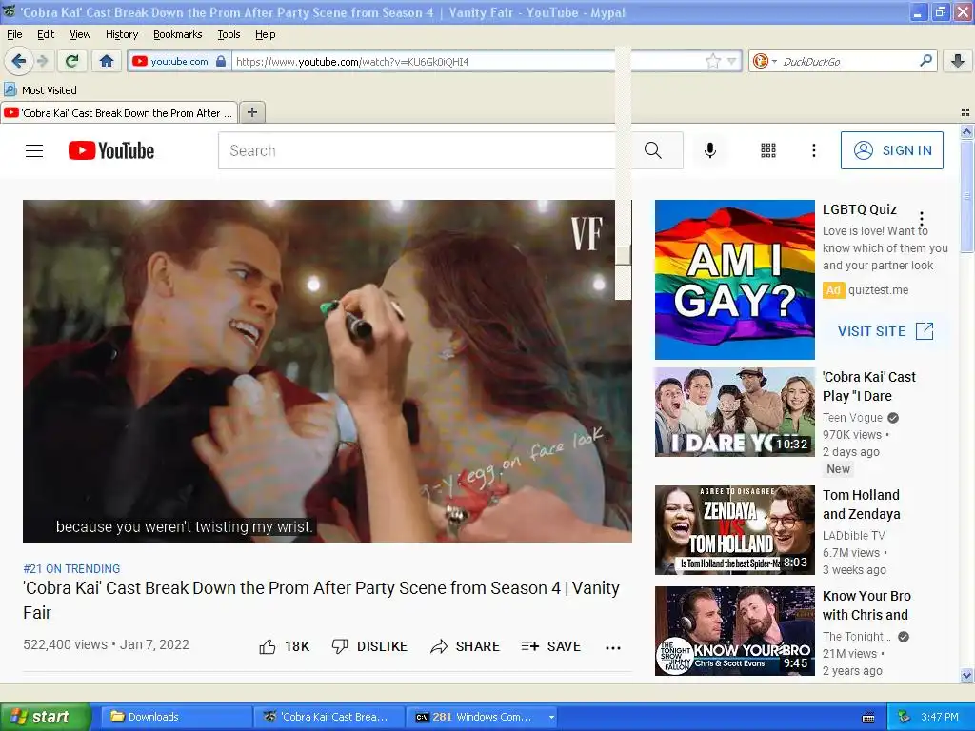975x731 pixels.
Task: Click 3:47 PM system clock
Action: pyautogui.click(x=940, y=717)
